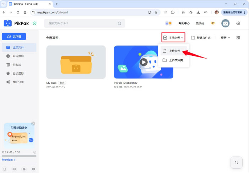This screenshot has width=249, height=173.
Task: Click the 全部文件 page heading
Action: pyautogui.click(x=53, y=38)
